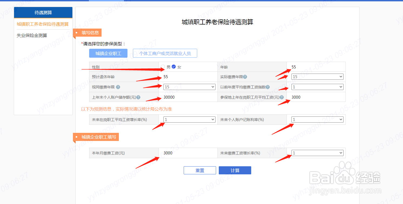Select the 男 gender radio button

(x=163, y=67)
